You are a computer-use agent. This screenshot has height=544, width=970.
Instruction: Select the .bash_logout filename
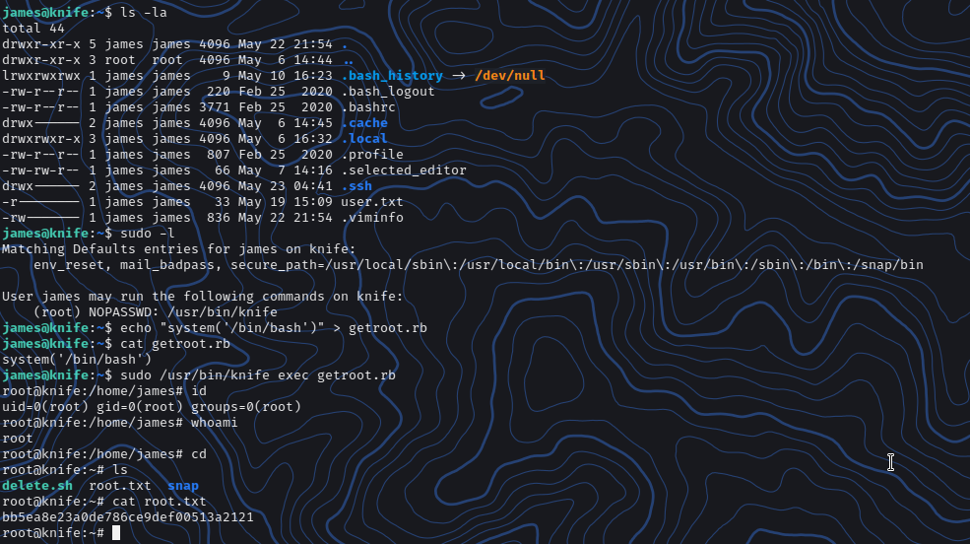coord(388,92)
